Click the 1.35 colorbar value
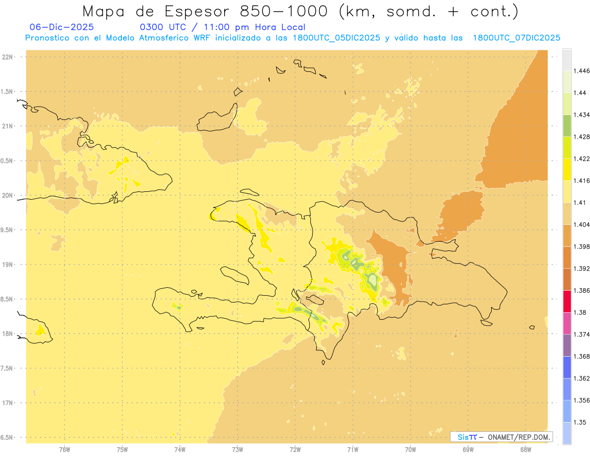Screen dimensions: 590x456 point(581,422)
